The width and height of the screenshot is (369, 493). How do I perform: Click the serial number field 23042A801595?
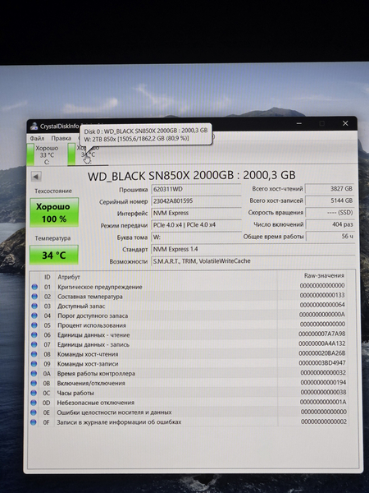tap(196, 201)
